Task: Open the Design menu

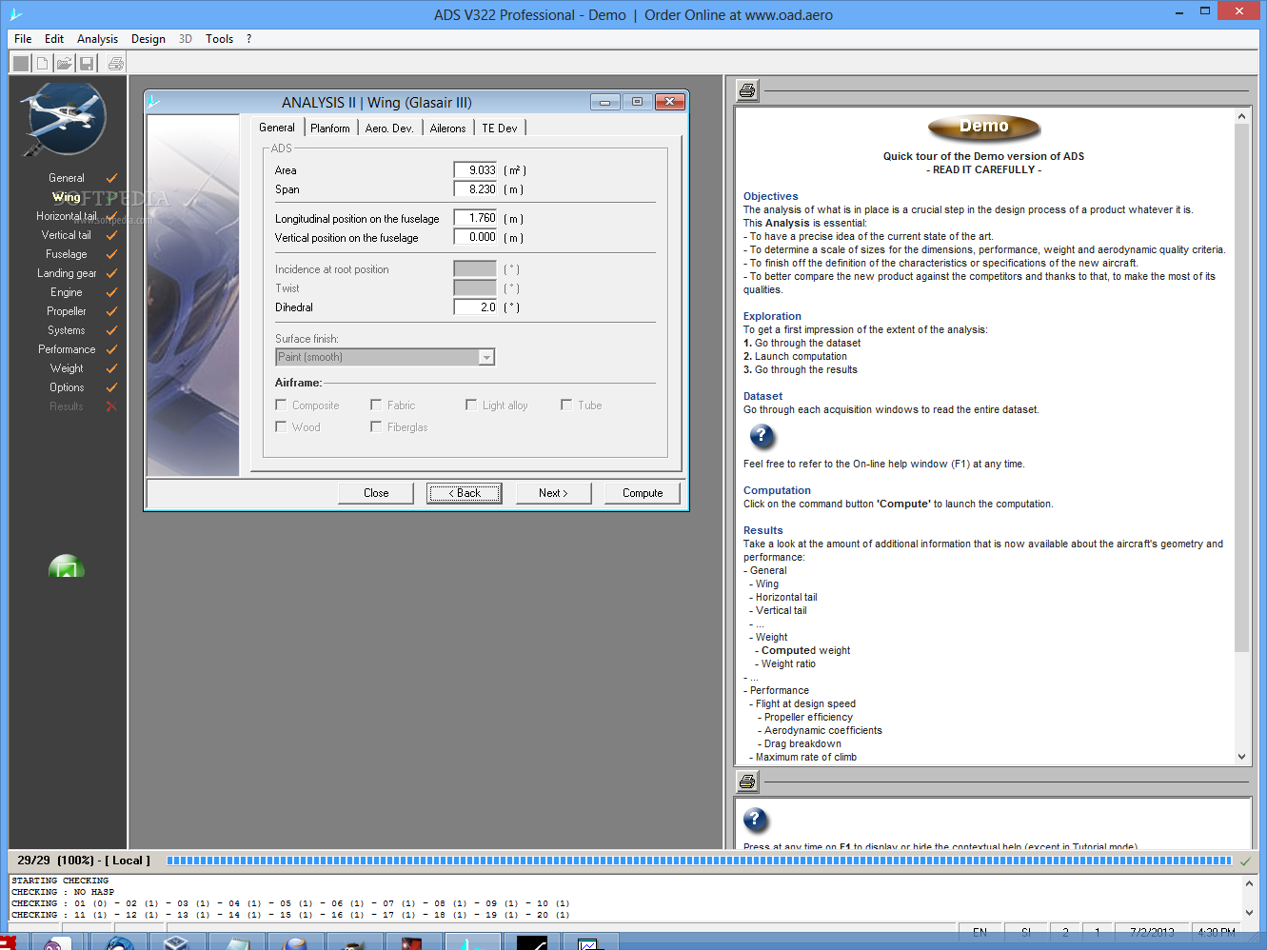Action: click(148, 39)
